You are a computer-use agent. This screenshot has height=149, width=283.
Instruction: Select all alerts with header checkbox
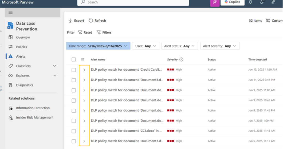(74, 59)
